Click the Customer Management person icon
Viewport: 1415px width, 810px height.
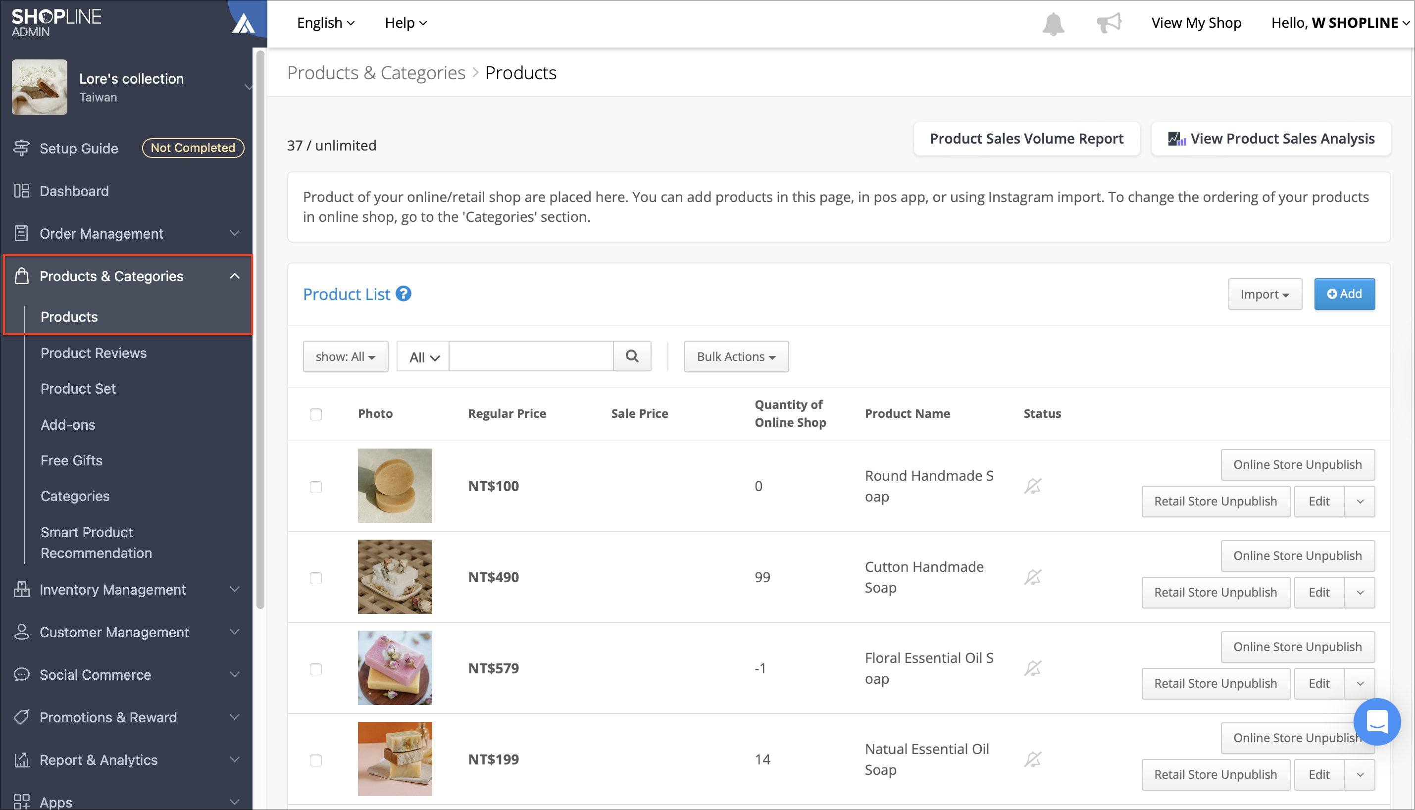(21, 631)
